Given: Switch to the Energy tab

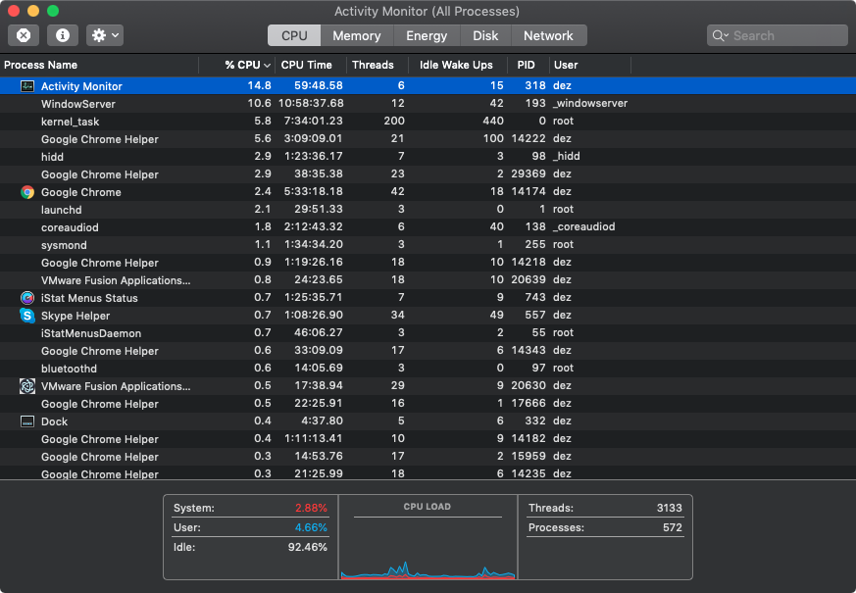Looking at the screenshot, I should (x=427, y=35).
